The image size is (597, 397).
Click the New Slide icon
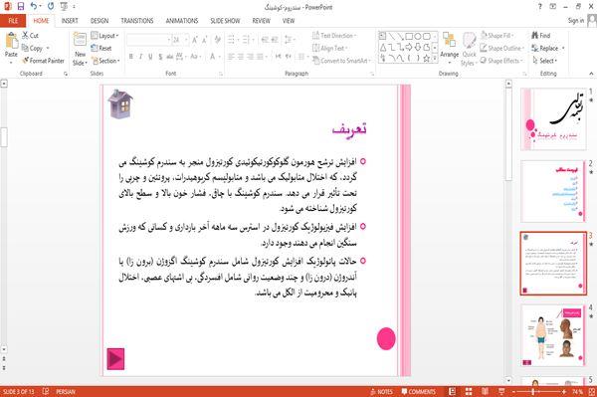pos(80,40)
